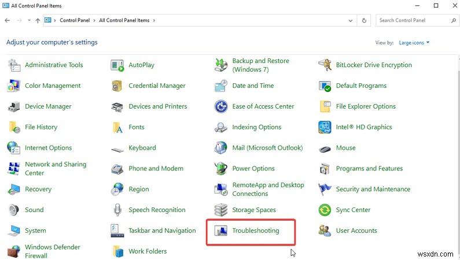460x260 pixels.
Task: Click File Explorer Options icon
Action: coord(325,106)
